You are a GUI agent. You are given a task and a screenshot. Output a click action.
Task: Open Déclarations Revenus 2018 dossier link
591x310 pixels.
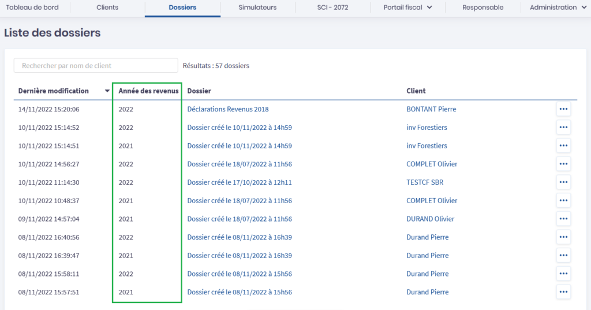[228, 109]
